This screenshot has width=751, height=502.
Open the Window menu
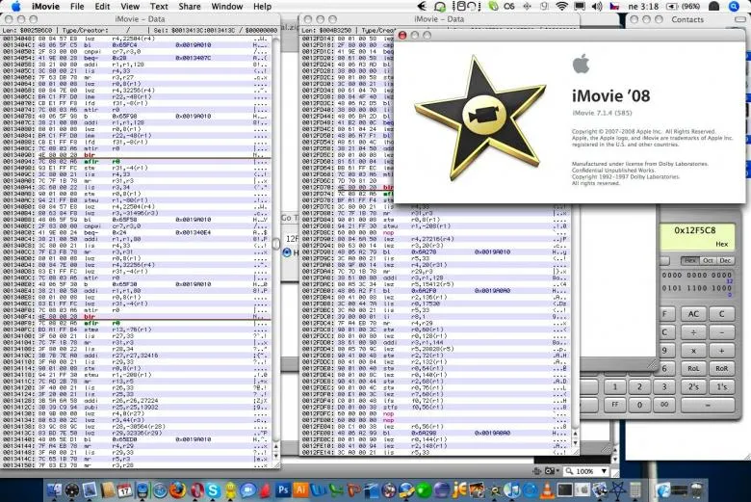(x=227, y=6)
